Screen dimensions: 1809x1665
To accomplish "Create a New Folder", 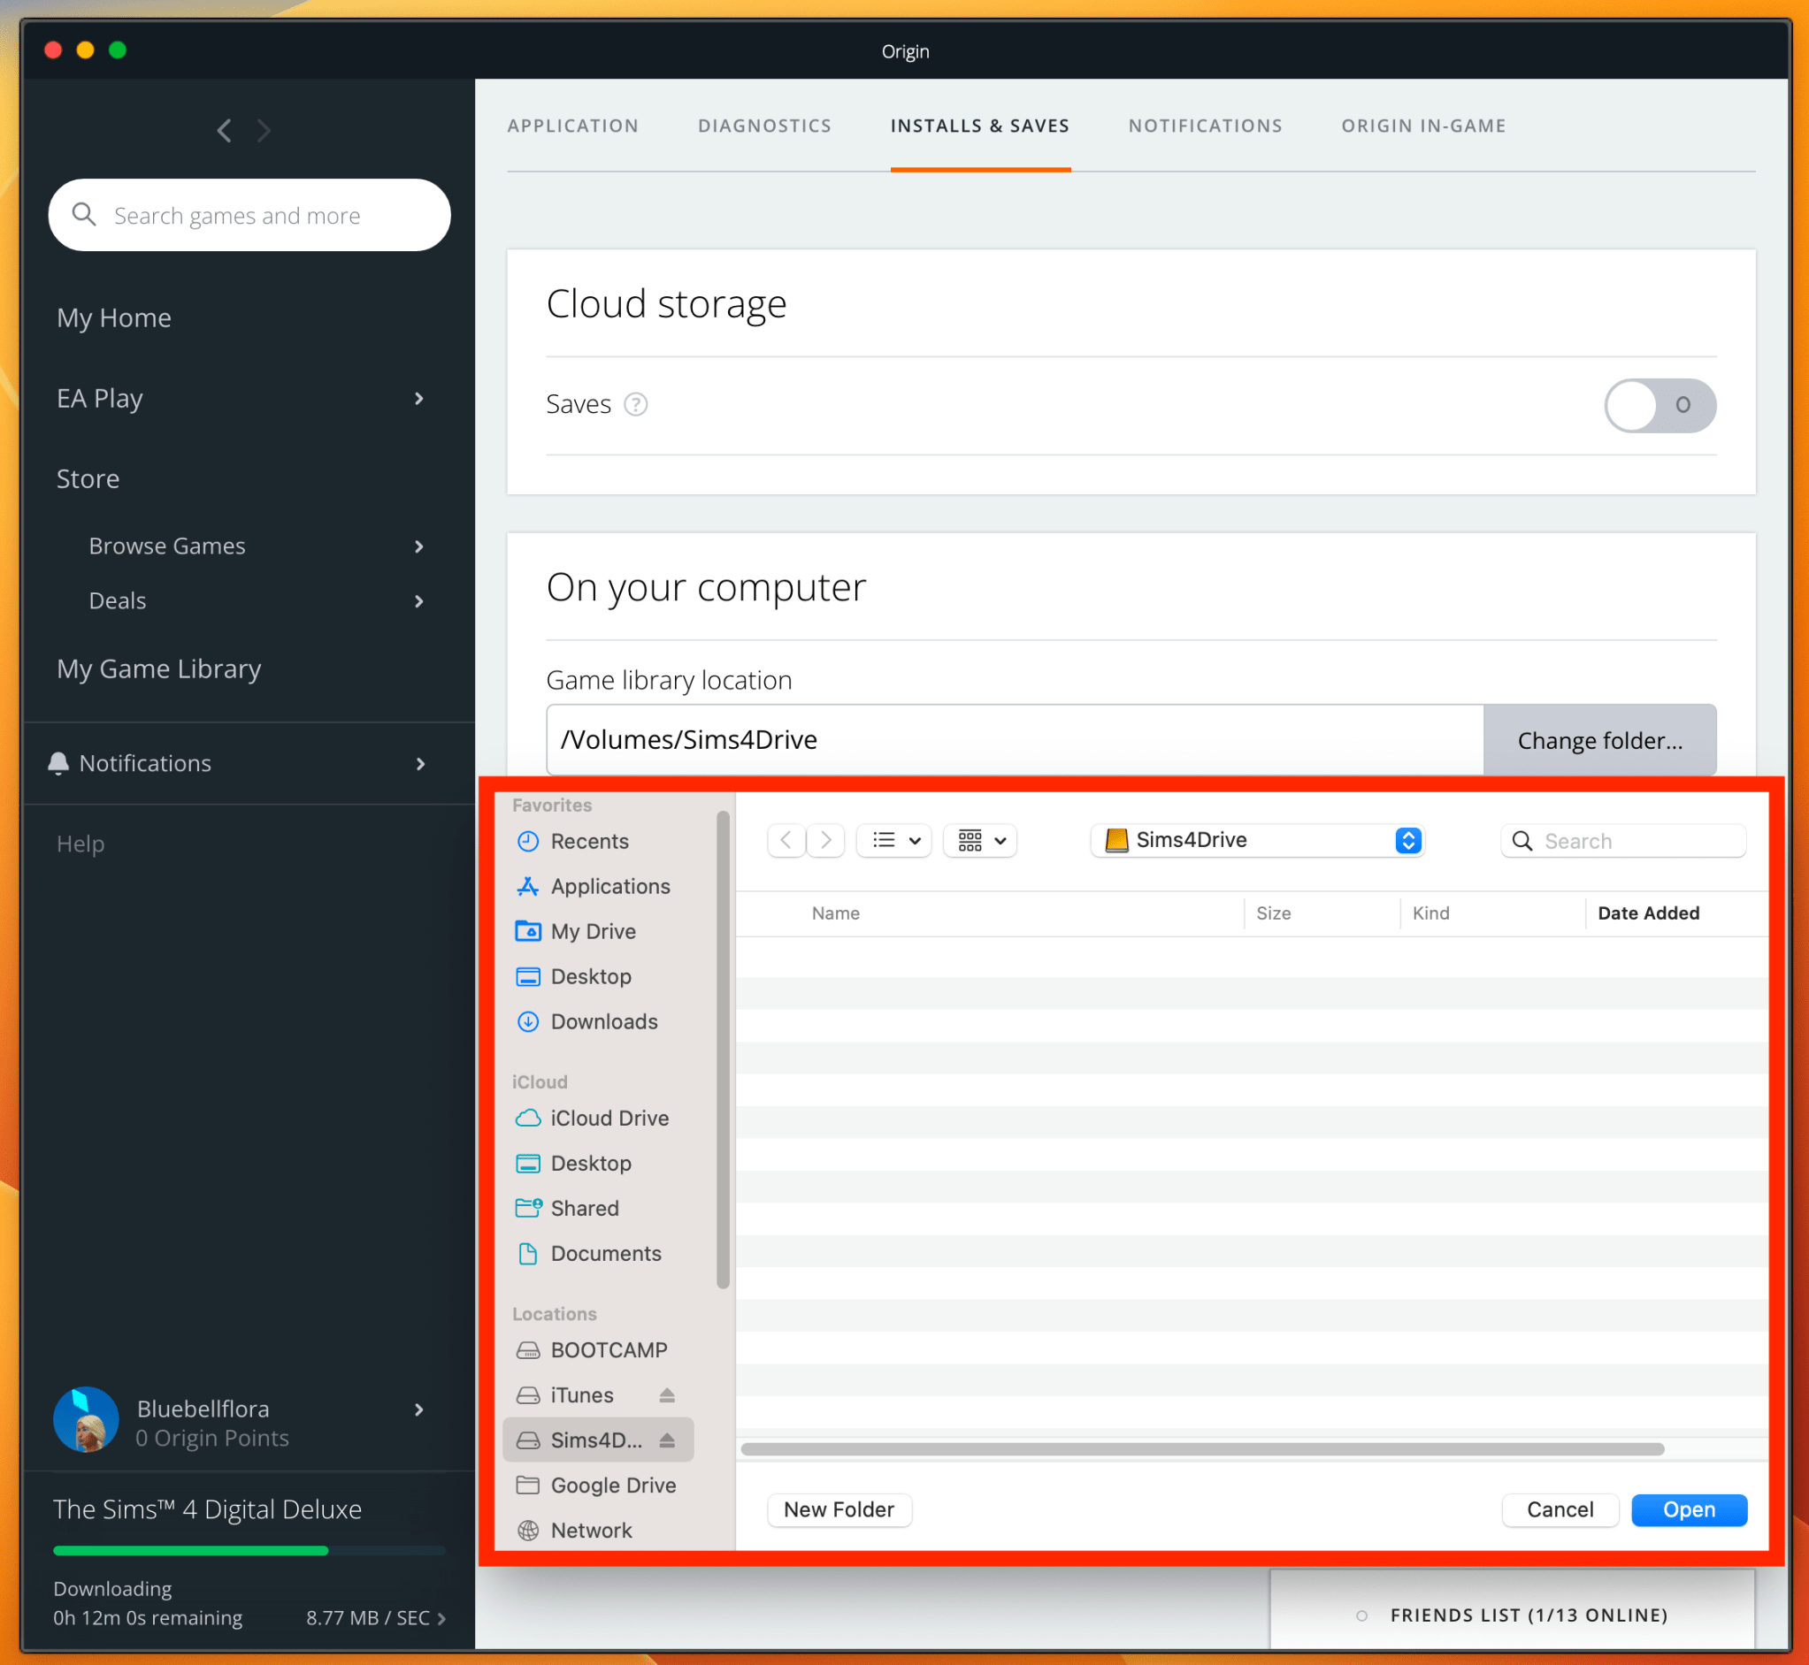I will pos(839,1509).
